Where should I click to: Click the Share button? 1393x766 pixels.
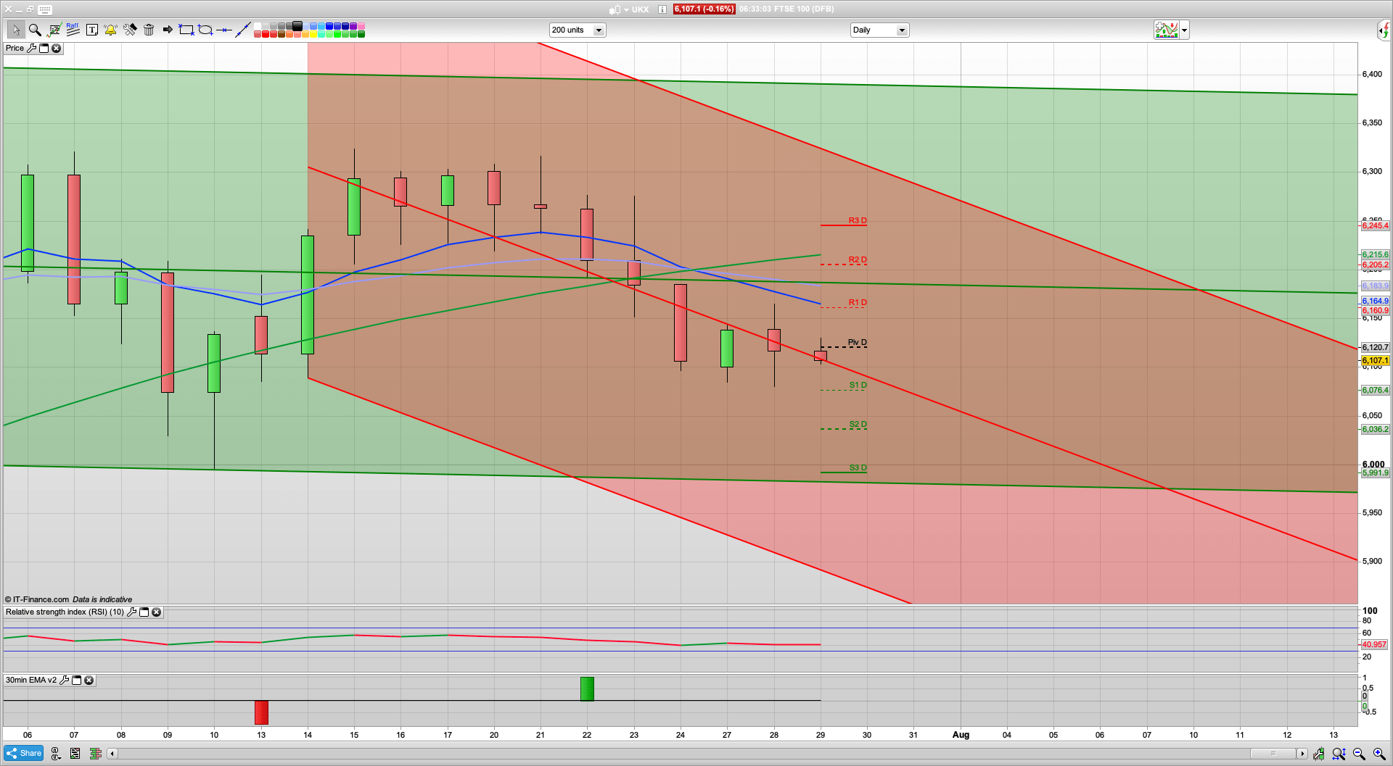point(23,754)
